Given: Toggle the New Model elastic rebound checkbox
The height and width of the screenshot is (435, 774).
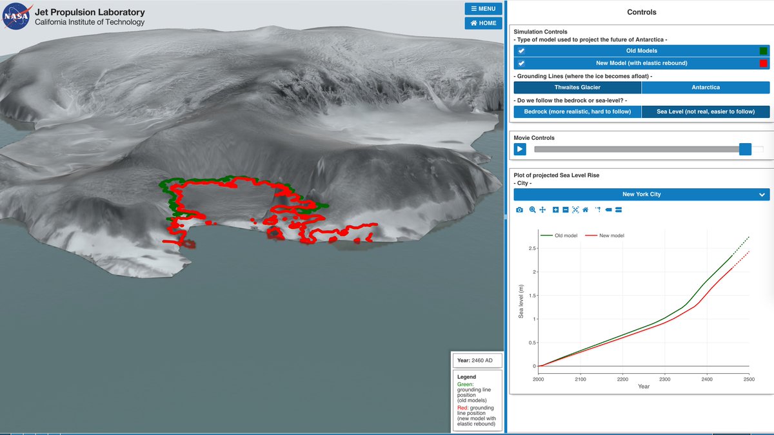Looking at the screenshot, I should (x=521, y=63).
